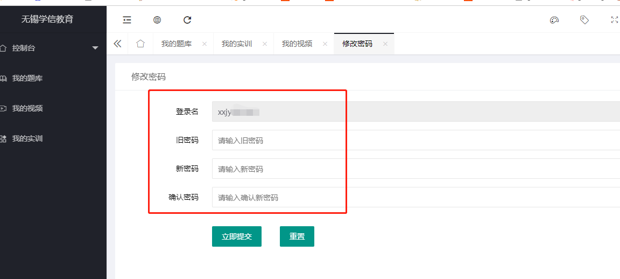Switch to the 我的题库 tab
Image resolution: width=620 pixels, height=279 pixels.
(x=176, y=44)
